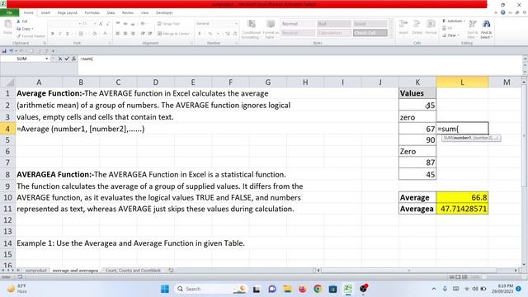
Task: Click the Decrease Font Size icon
Action: (x=108, y=24)
